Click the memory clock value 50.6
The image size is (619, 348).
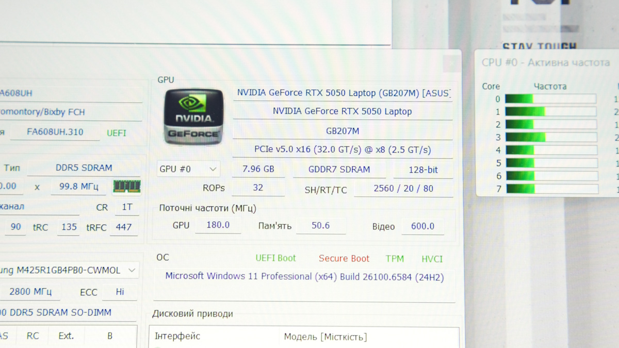click(x=320, y=226)
